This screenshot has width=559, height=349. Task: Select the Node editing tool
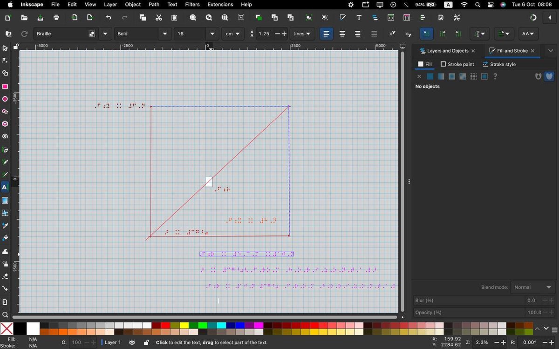[x=5, y=60]
